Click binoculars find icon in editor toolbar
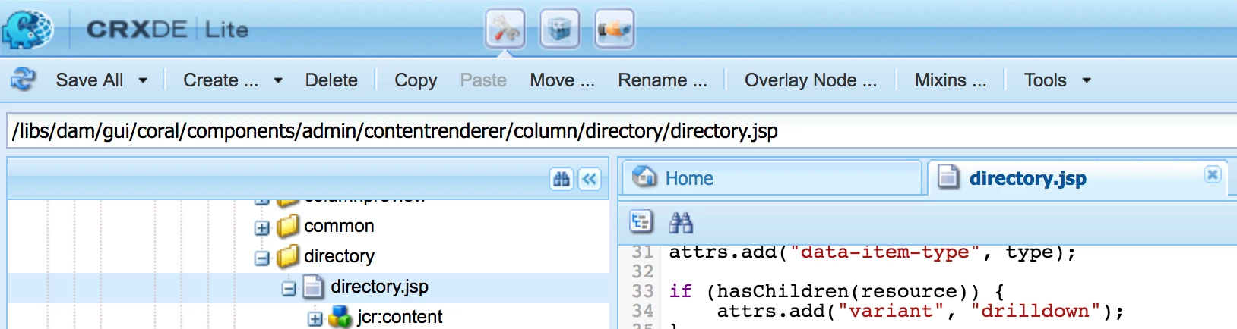1237x329 pixels. coord(681,222)
